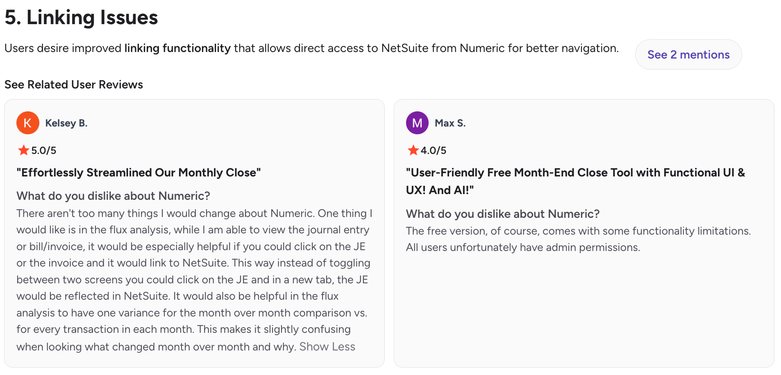Viewport: 781px width, 375px height.
Task: Open reviewer name Kelsey B.
Action: point(66,123)
